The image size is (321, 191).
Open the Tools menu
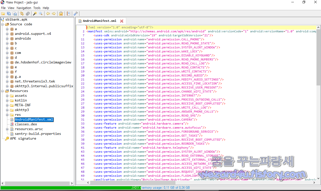click(37, 8)
